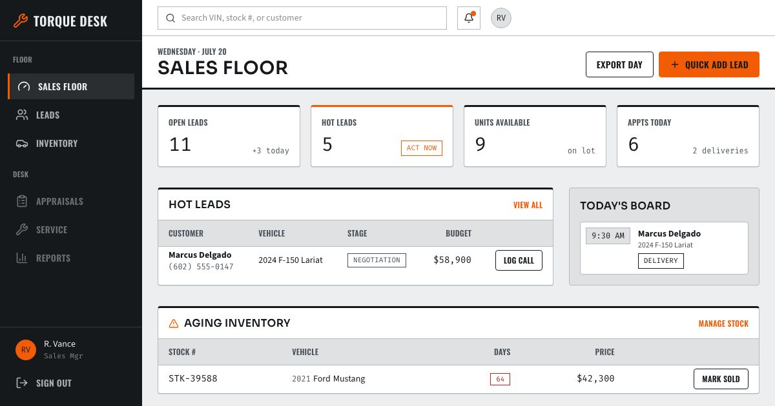Click the +3 today note

pyautogui.click(x=271, y=151)
